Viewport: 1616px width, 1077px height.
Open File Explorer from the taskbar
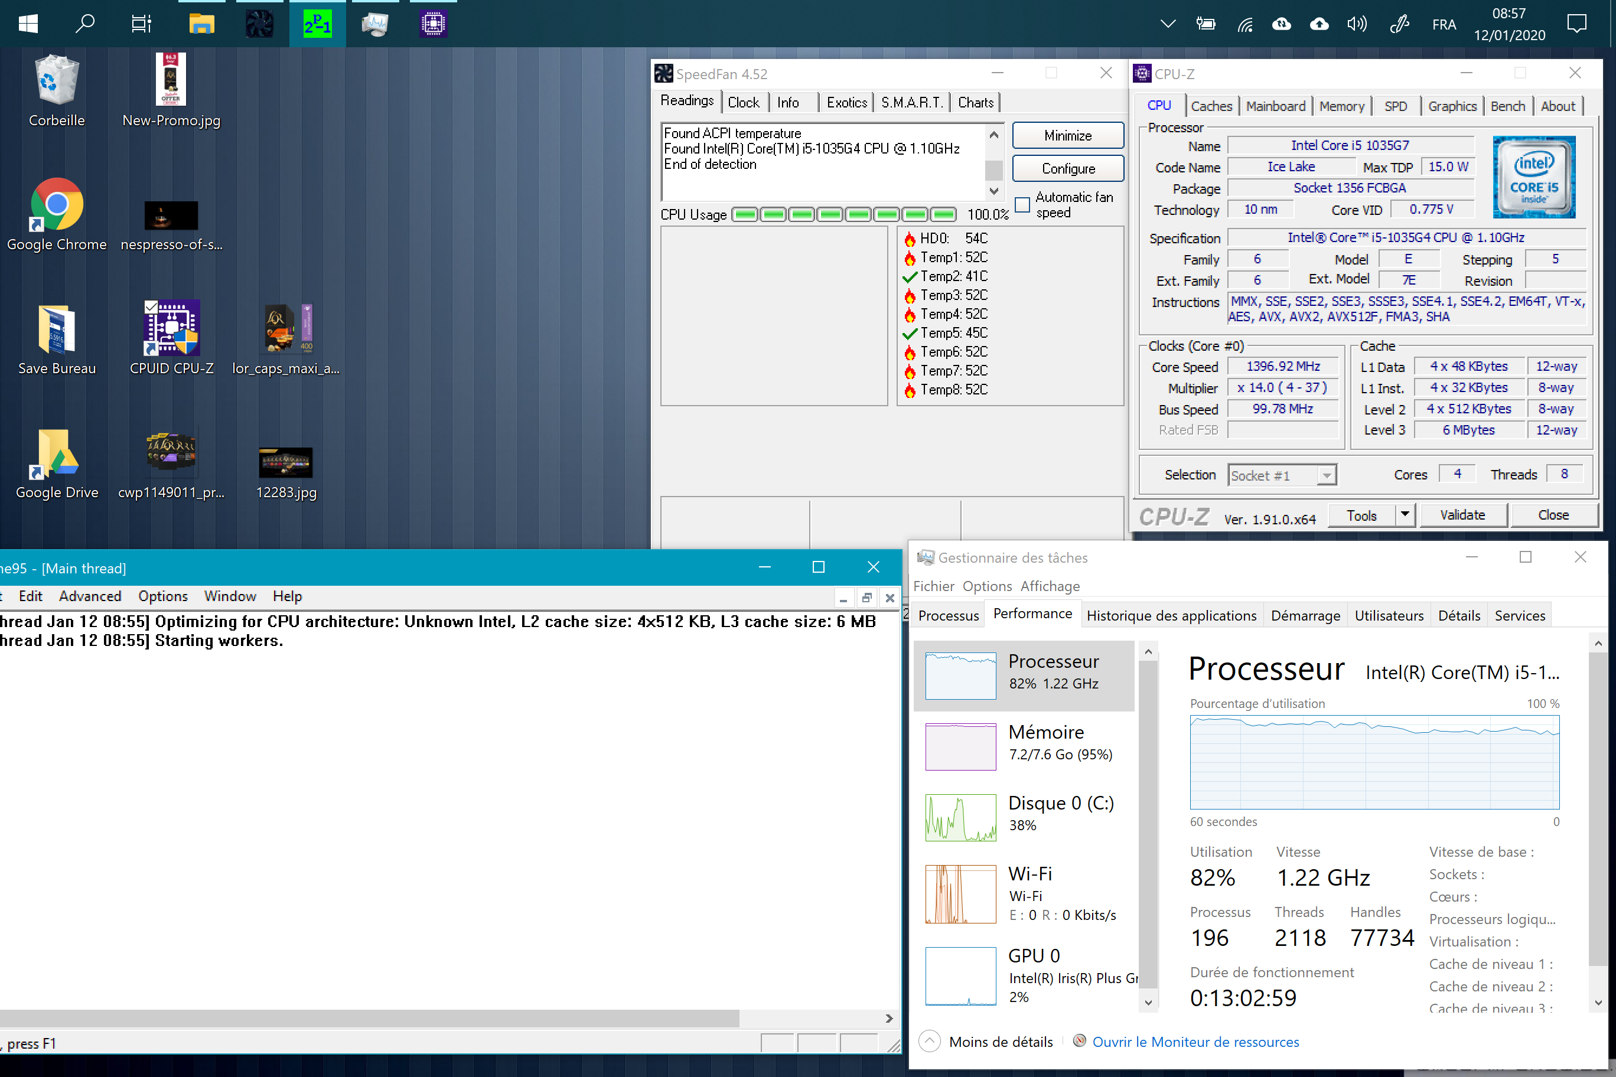point(202,24)
